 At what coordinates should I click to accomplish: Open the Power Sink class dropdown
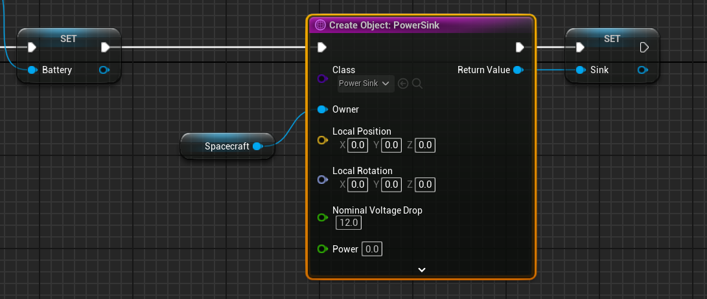pyautogui.click(x=366, y=83)
